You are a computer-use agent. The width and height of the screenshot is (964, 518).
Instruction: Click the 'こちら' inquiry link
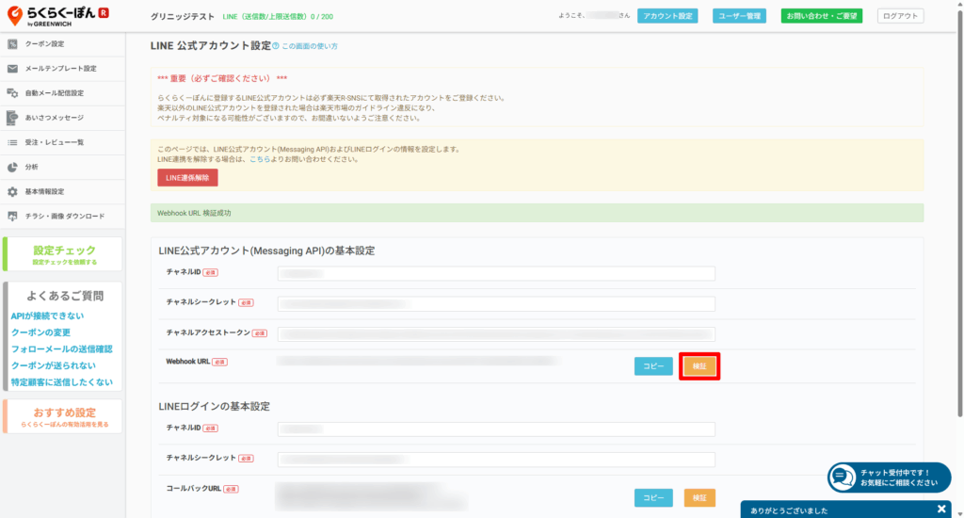(x=260, y=159)
